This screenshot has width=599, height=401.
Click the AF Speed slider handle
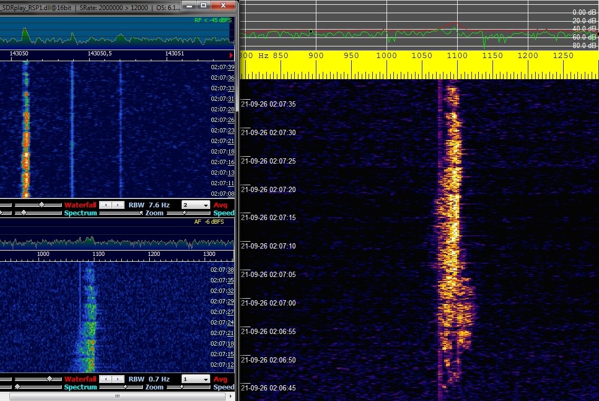[x=182, y=387]
